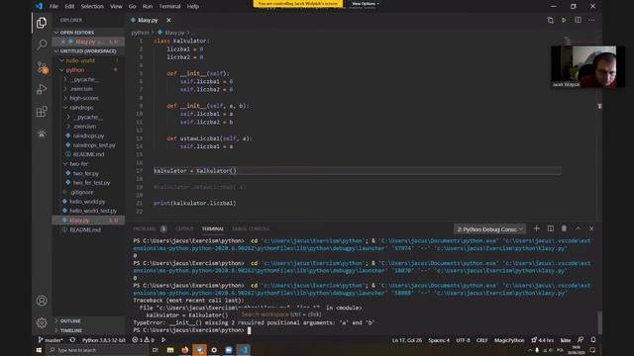Open two_fer.py in the Explorer
Screen dimensions: 634x356
tap(86, 173)
